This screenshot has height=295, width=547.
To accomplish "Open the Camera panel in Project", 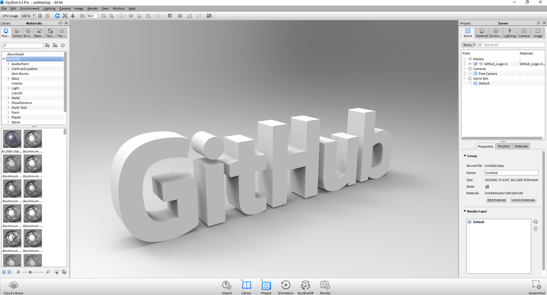I will [523, 32].
